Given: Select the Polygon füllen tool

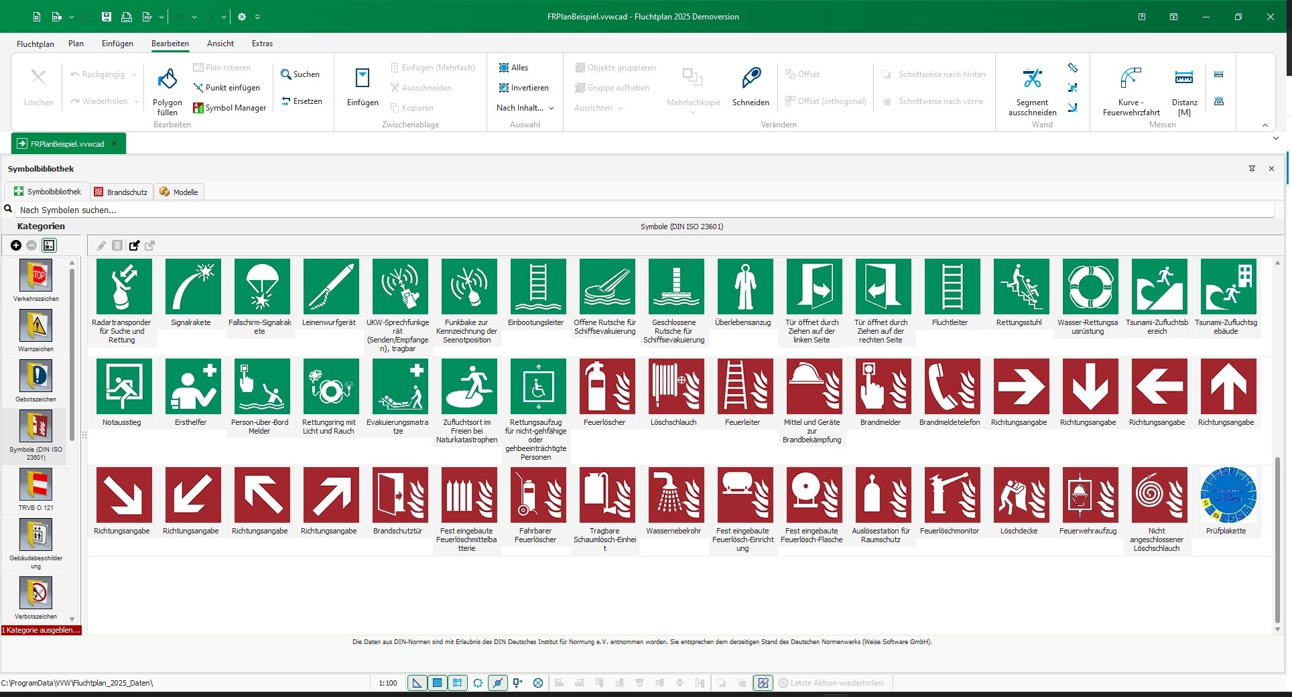Looking at the screenshot, I should [x=167, y=92].
